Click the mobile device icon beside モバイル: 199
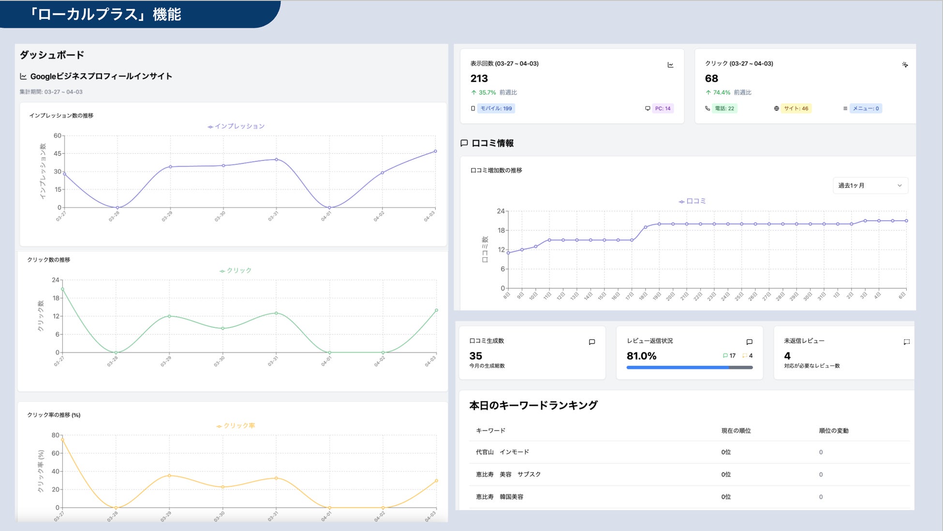The image size is (943, 531). tap(473, 109)
